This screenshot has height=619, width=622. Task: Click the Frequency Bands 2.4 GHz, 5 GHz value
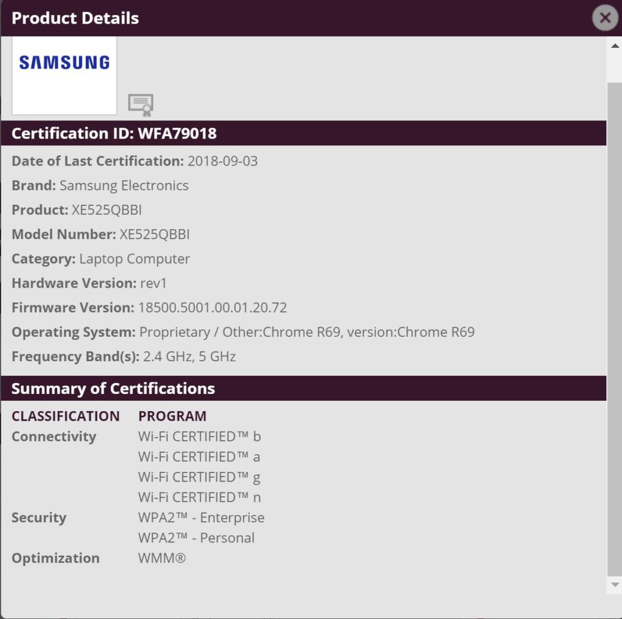point(190,356)
